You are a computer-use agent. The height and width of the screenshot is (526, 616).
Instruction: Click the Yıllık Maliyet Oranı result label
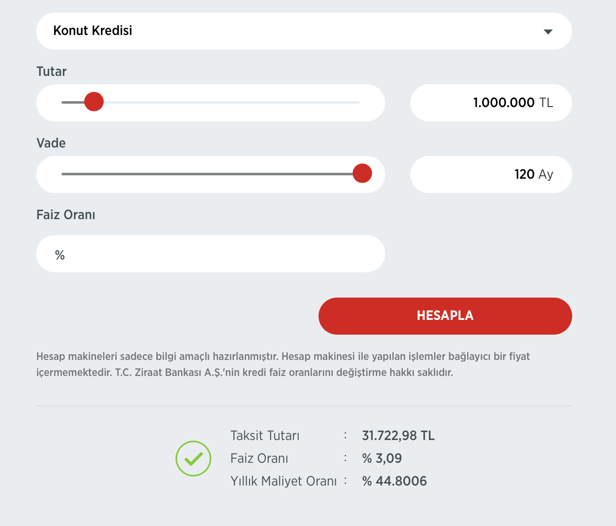pyautogui.click(x=283, y=481)
